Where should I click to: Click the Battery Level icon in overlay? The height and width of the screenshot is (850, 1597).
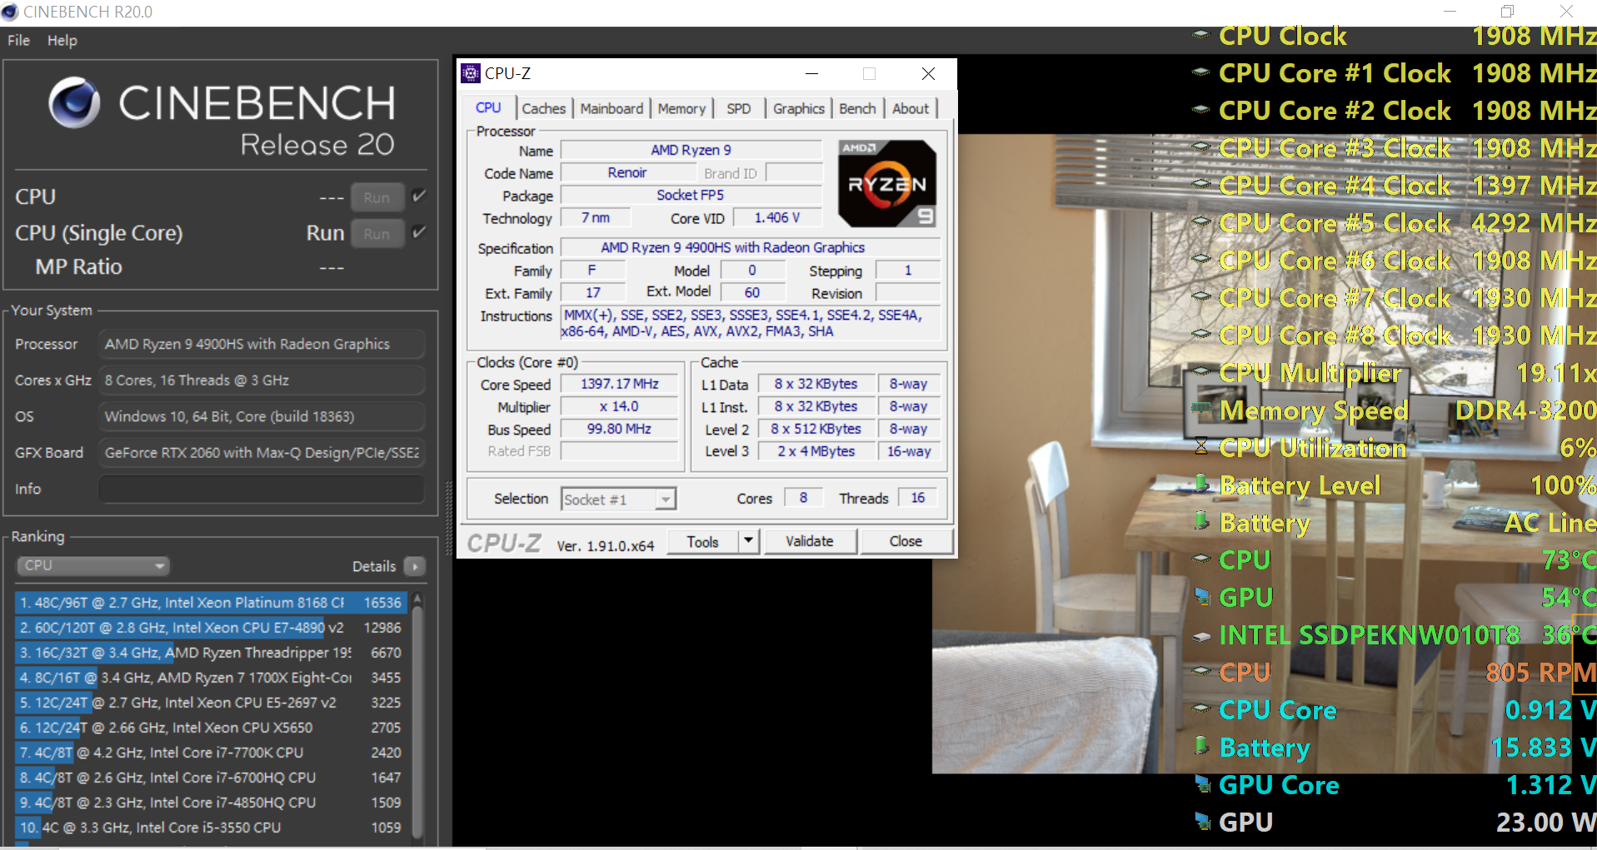click(1200, 483)
